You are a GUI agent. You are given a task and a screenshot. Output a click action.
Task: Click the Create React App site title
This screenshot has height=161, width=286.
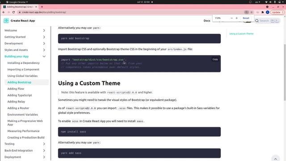[23, 21]
